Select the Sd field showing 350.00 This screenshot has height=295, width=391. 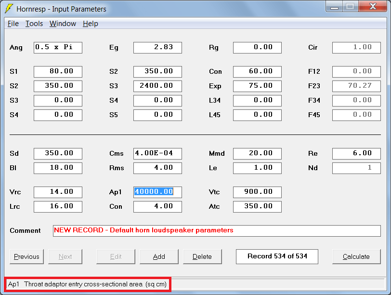click(58, 154)
